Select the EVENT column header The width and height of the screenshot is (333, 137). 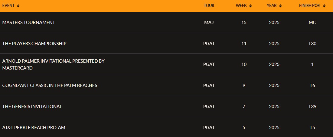point(8,6)
